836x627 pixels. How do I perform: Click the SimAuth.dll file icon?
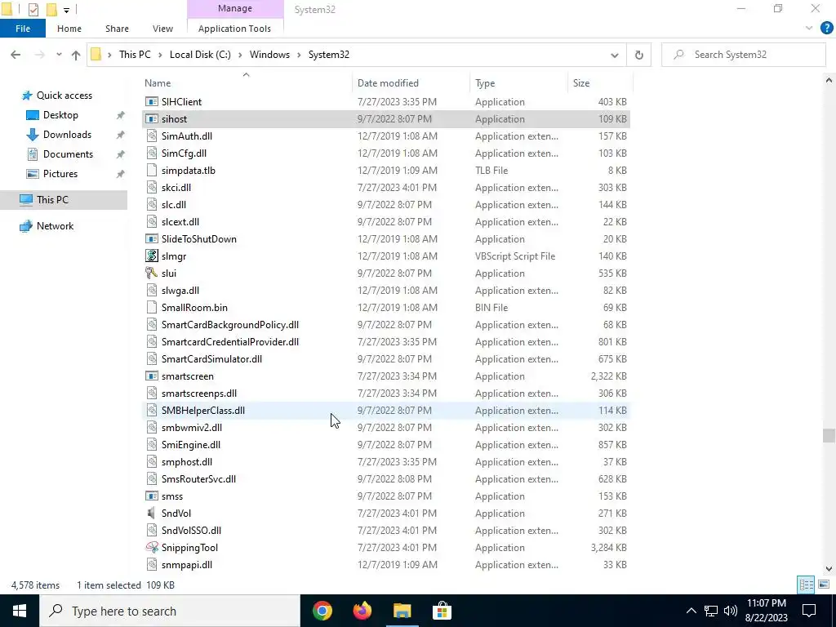tap(152, 136)
